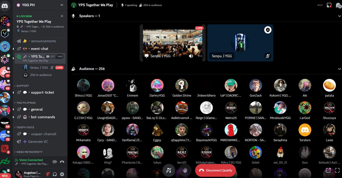Click muted mic icon on Senpu speaker card
This screenshot has height=178, width=342.
(267, 56)
